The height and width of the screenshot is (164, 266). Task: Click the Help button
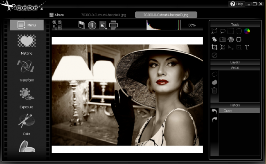[x=237, y=4]
